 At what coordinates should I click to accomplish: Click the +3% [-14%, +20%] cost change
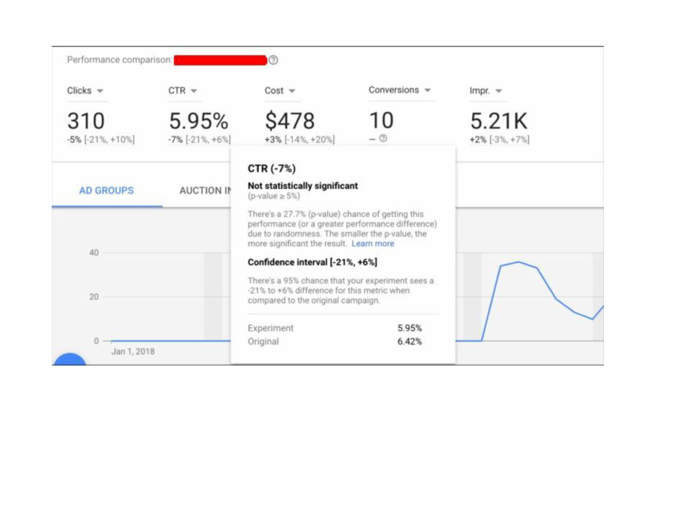tap(299, 140)
